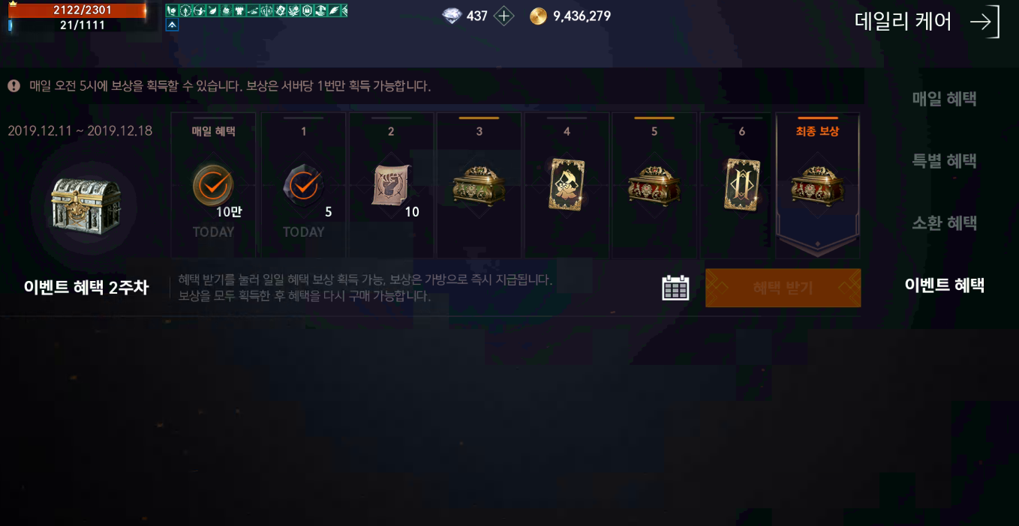Screen dimensions: 1019x526
Task: Select the rune card reward in slot 6
Action: (742, 184)
